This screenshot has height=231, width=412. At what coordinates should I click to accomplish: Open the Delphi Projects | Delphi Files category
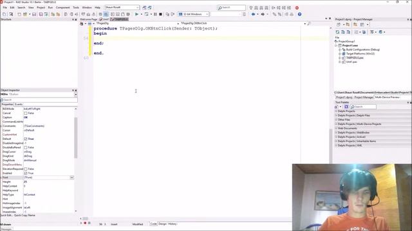pyautogui.click(x=353, y=116)
